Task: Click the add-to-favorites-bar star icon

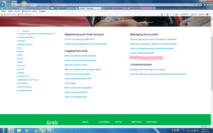Action: click(x=2, y=14)
